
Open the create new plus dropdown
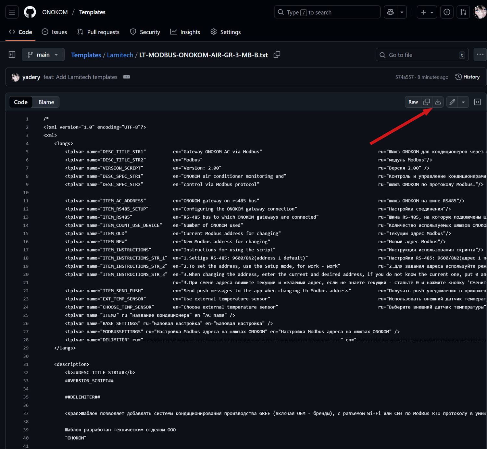pyautogui.click(x=427, y=12)
